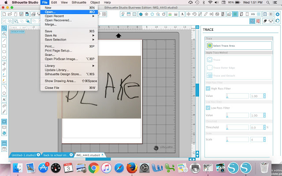Select the arrow Select tool in left toolbar
282x176 pixels.
(x=4, y=28)
